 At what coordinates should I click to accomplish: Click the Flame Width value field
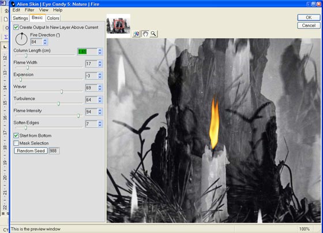coord(91,64)
